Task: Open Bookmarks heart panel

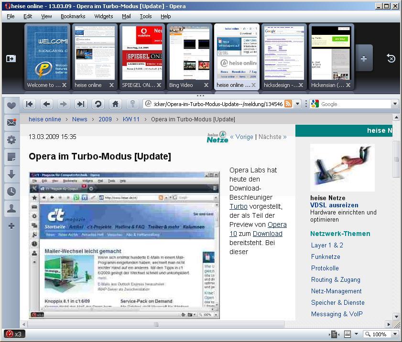Action: pyautogui.click(x=11, y=106)
